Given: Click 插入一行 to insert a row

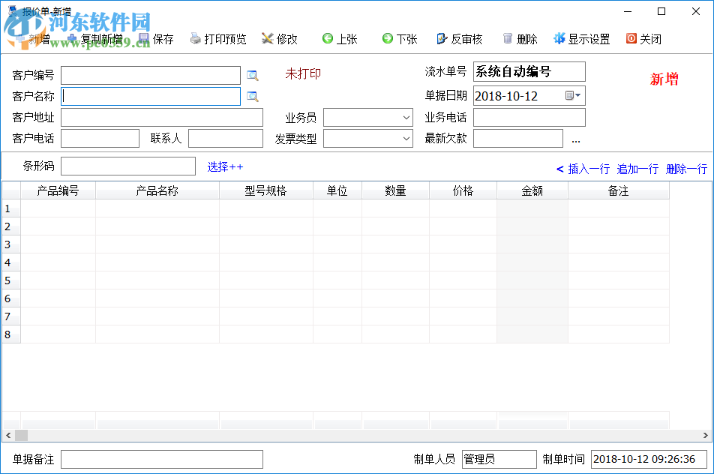Looking at the screenshot, I should (x=590, y=169).
